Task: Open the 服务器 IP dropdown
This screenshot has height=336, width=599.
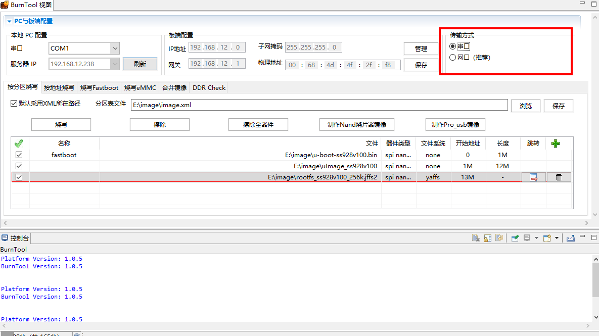Action: [115, 64]
